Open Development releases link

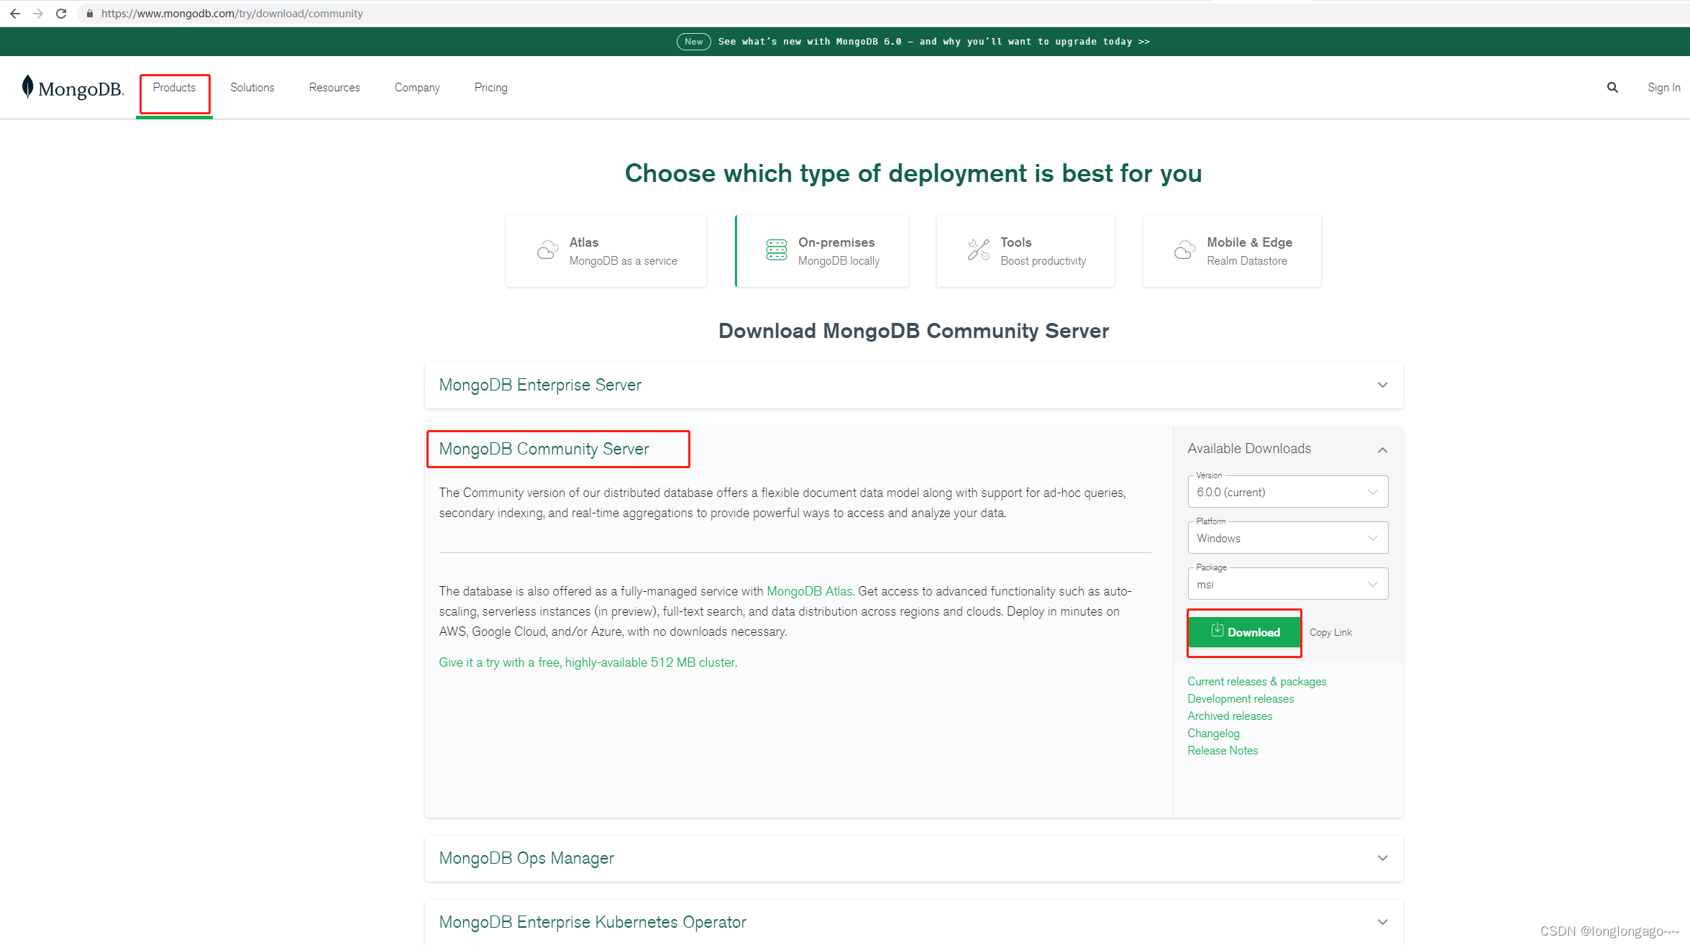(x=1241, y=698)
